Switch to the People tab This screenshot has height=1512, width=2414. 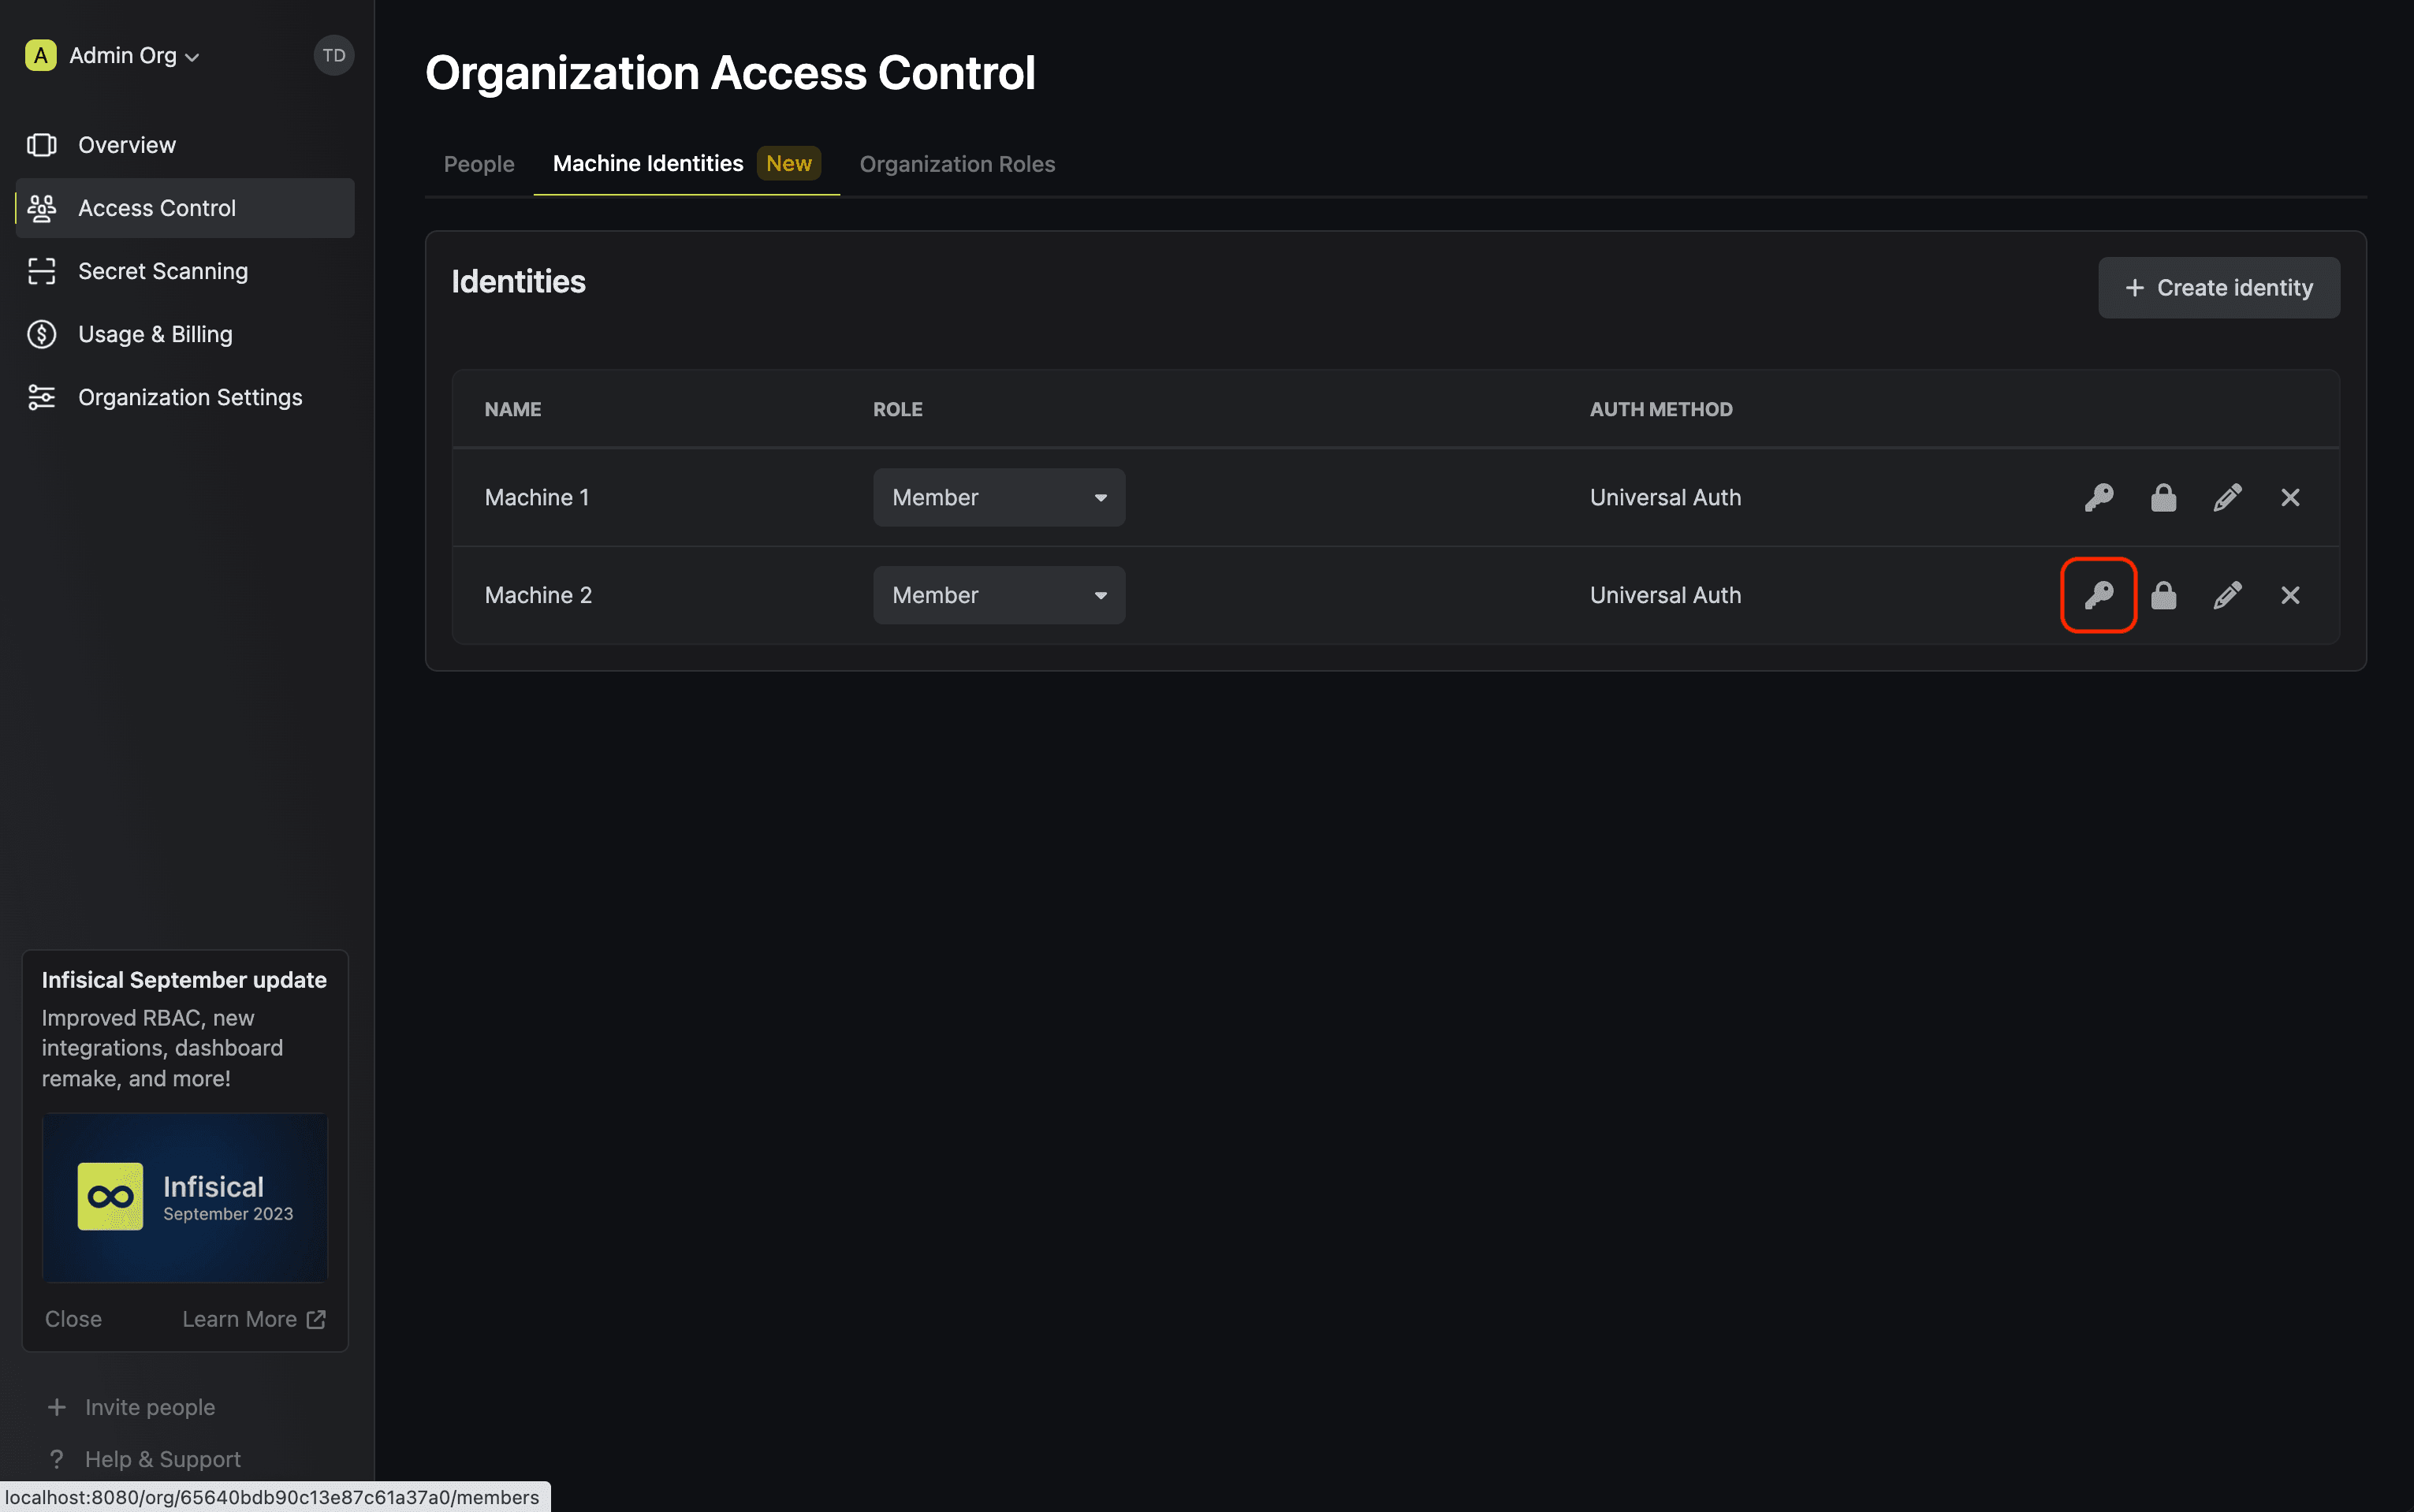[479, 162]
